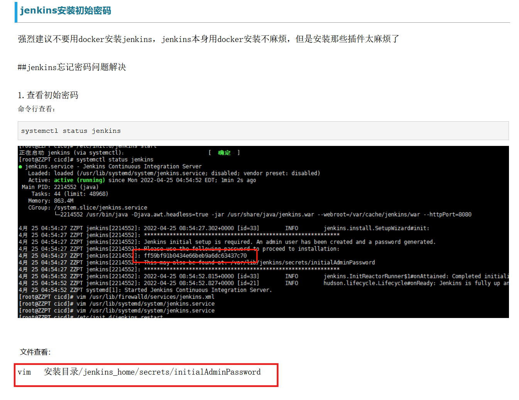The height and width of the screenshot is (400, 519).
Task: Click the '--httpPort=8080' option in terminal
Action: 447,214
